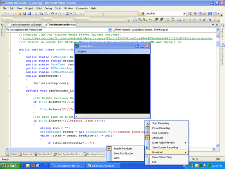The width and height of the screenshot is (225, 169).
Task: Click the Pause Recording icon in context menu
Action: click(x=148, y=128)
